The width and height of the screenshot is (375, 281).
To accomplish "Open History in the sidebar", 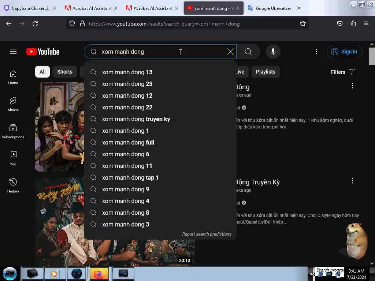I will [13, 186].
